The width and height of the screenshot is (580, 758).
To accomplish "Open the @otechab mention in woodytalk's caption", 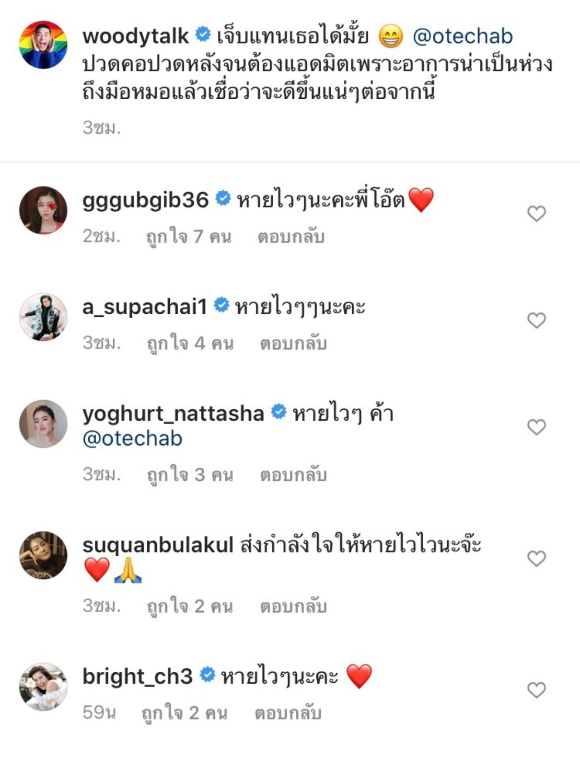I will pos(463,36).
